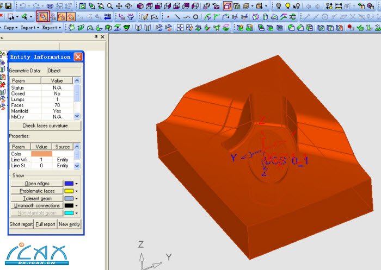Toggle the pin on the side panel
The image size is (381, 270).
point(96,36)
